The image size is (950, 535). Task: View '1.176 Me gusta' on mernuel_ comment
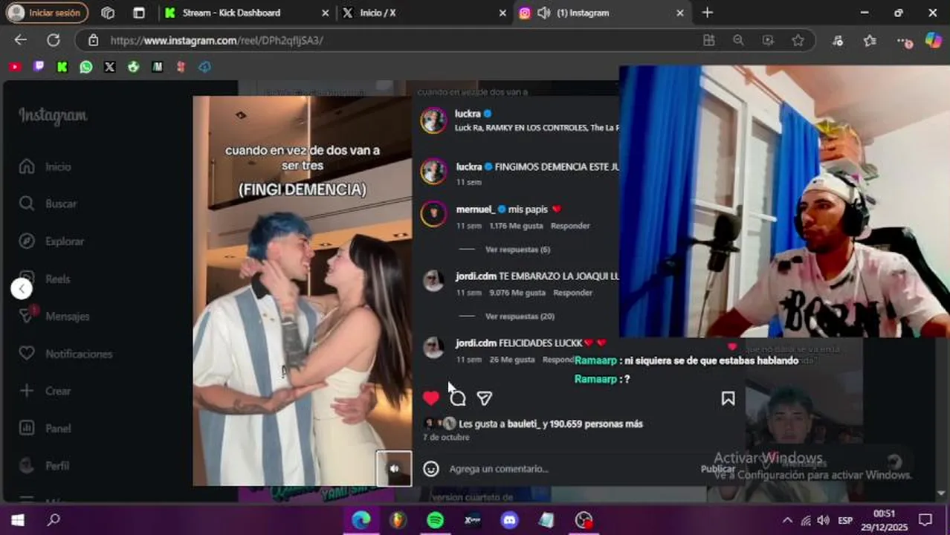tap(517, 226)
